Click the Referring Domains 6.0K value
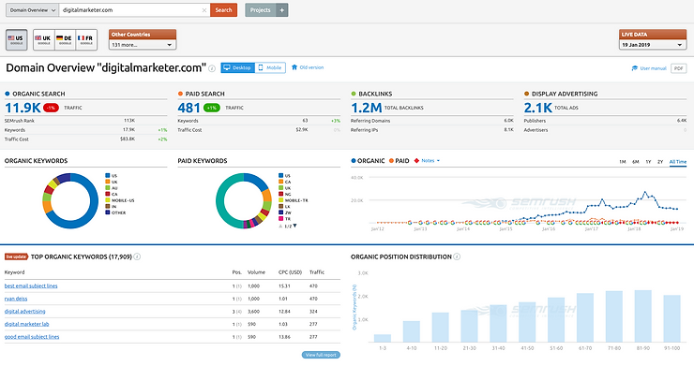The height and width of the screenshot is (366, 694). (508, 120)
